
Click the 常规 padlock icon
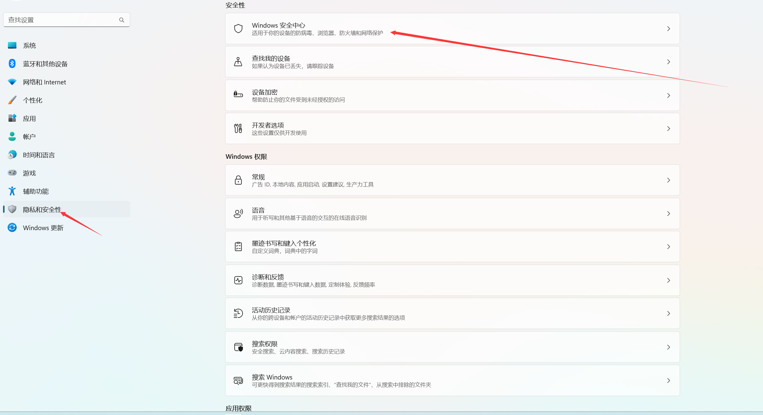238,180
